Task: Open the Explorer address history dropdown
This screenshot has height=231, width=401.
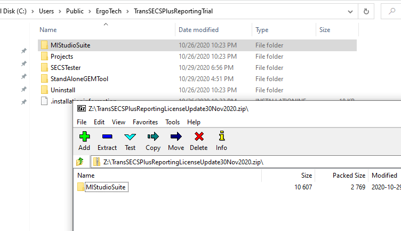Action: (x=350, y=12)
